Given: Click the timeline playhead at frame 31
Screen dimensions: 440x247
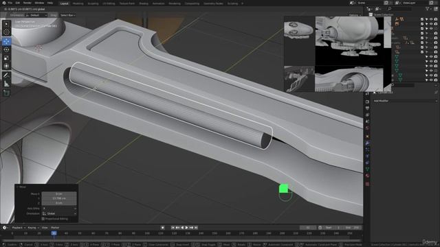Looking at the screenshot, I should (x=54, y=233).
